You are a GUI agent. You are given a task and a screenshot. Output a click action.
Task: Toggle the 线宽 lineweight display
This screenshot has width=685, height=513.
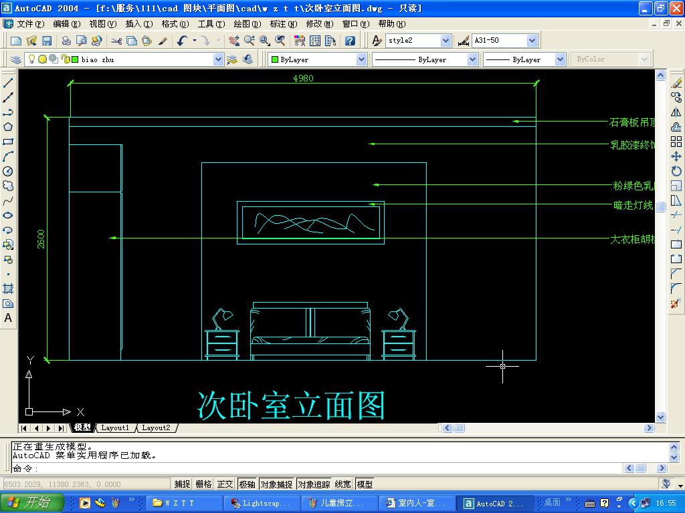(x=343, y=484)
